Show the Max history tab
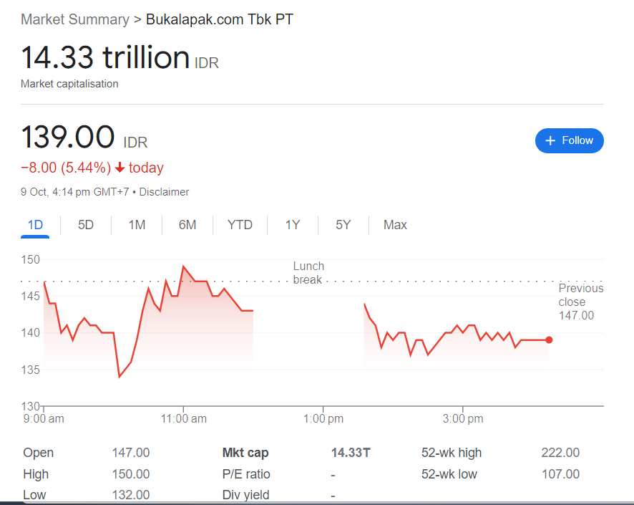This screenshot has width=634, height=505. (395, 225)
